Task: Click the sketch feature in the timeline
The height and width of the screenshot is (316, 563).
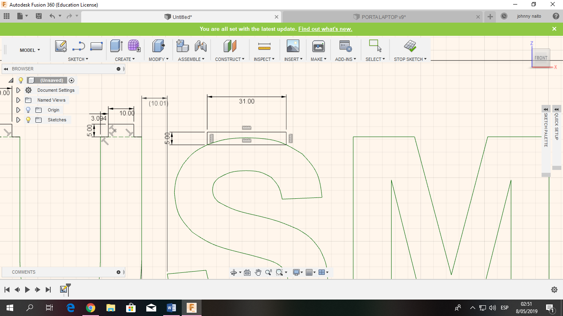Action: pos(63,290)
